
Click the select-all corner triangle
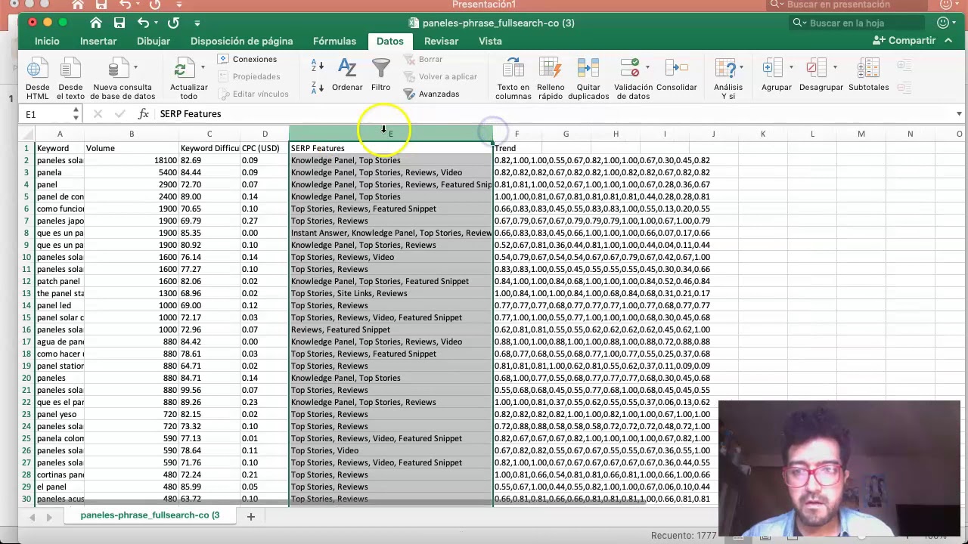pyautogui.click(x=26, y=134)
